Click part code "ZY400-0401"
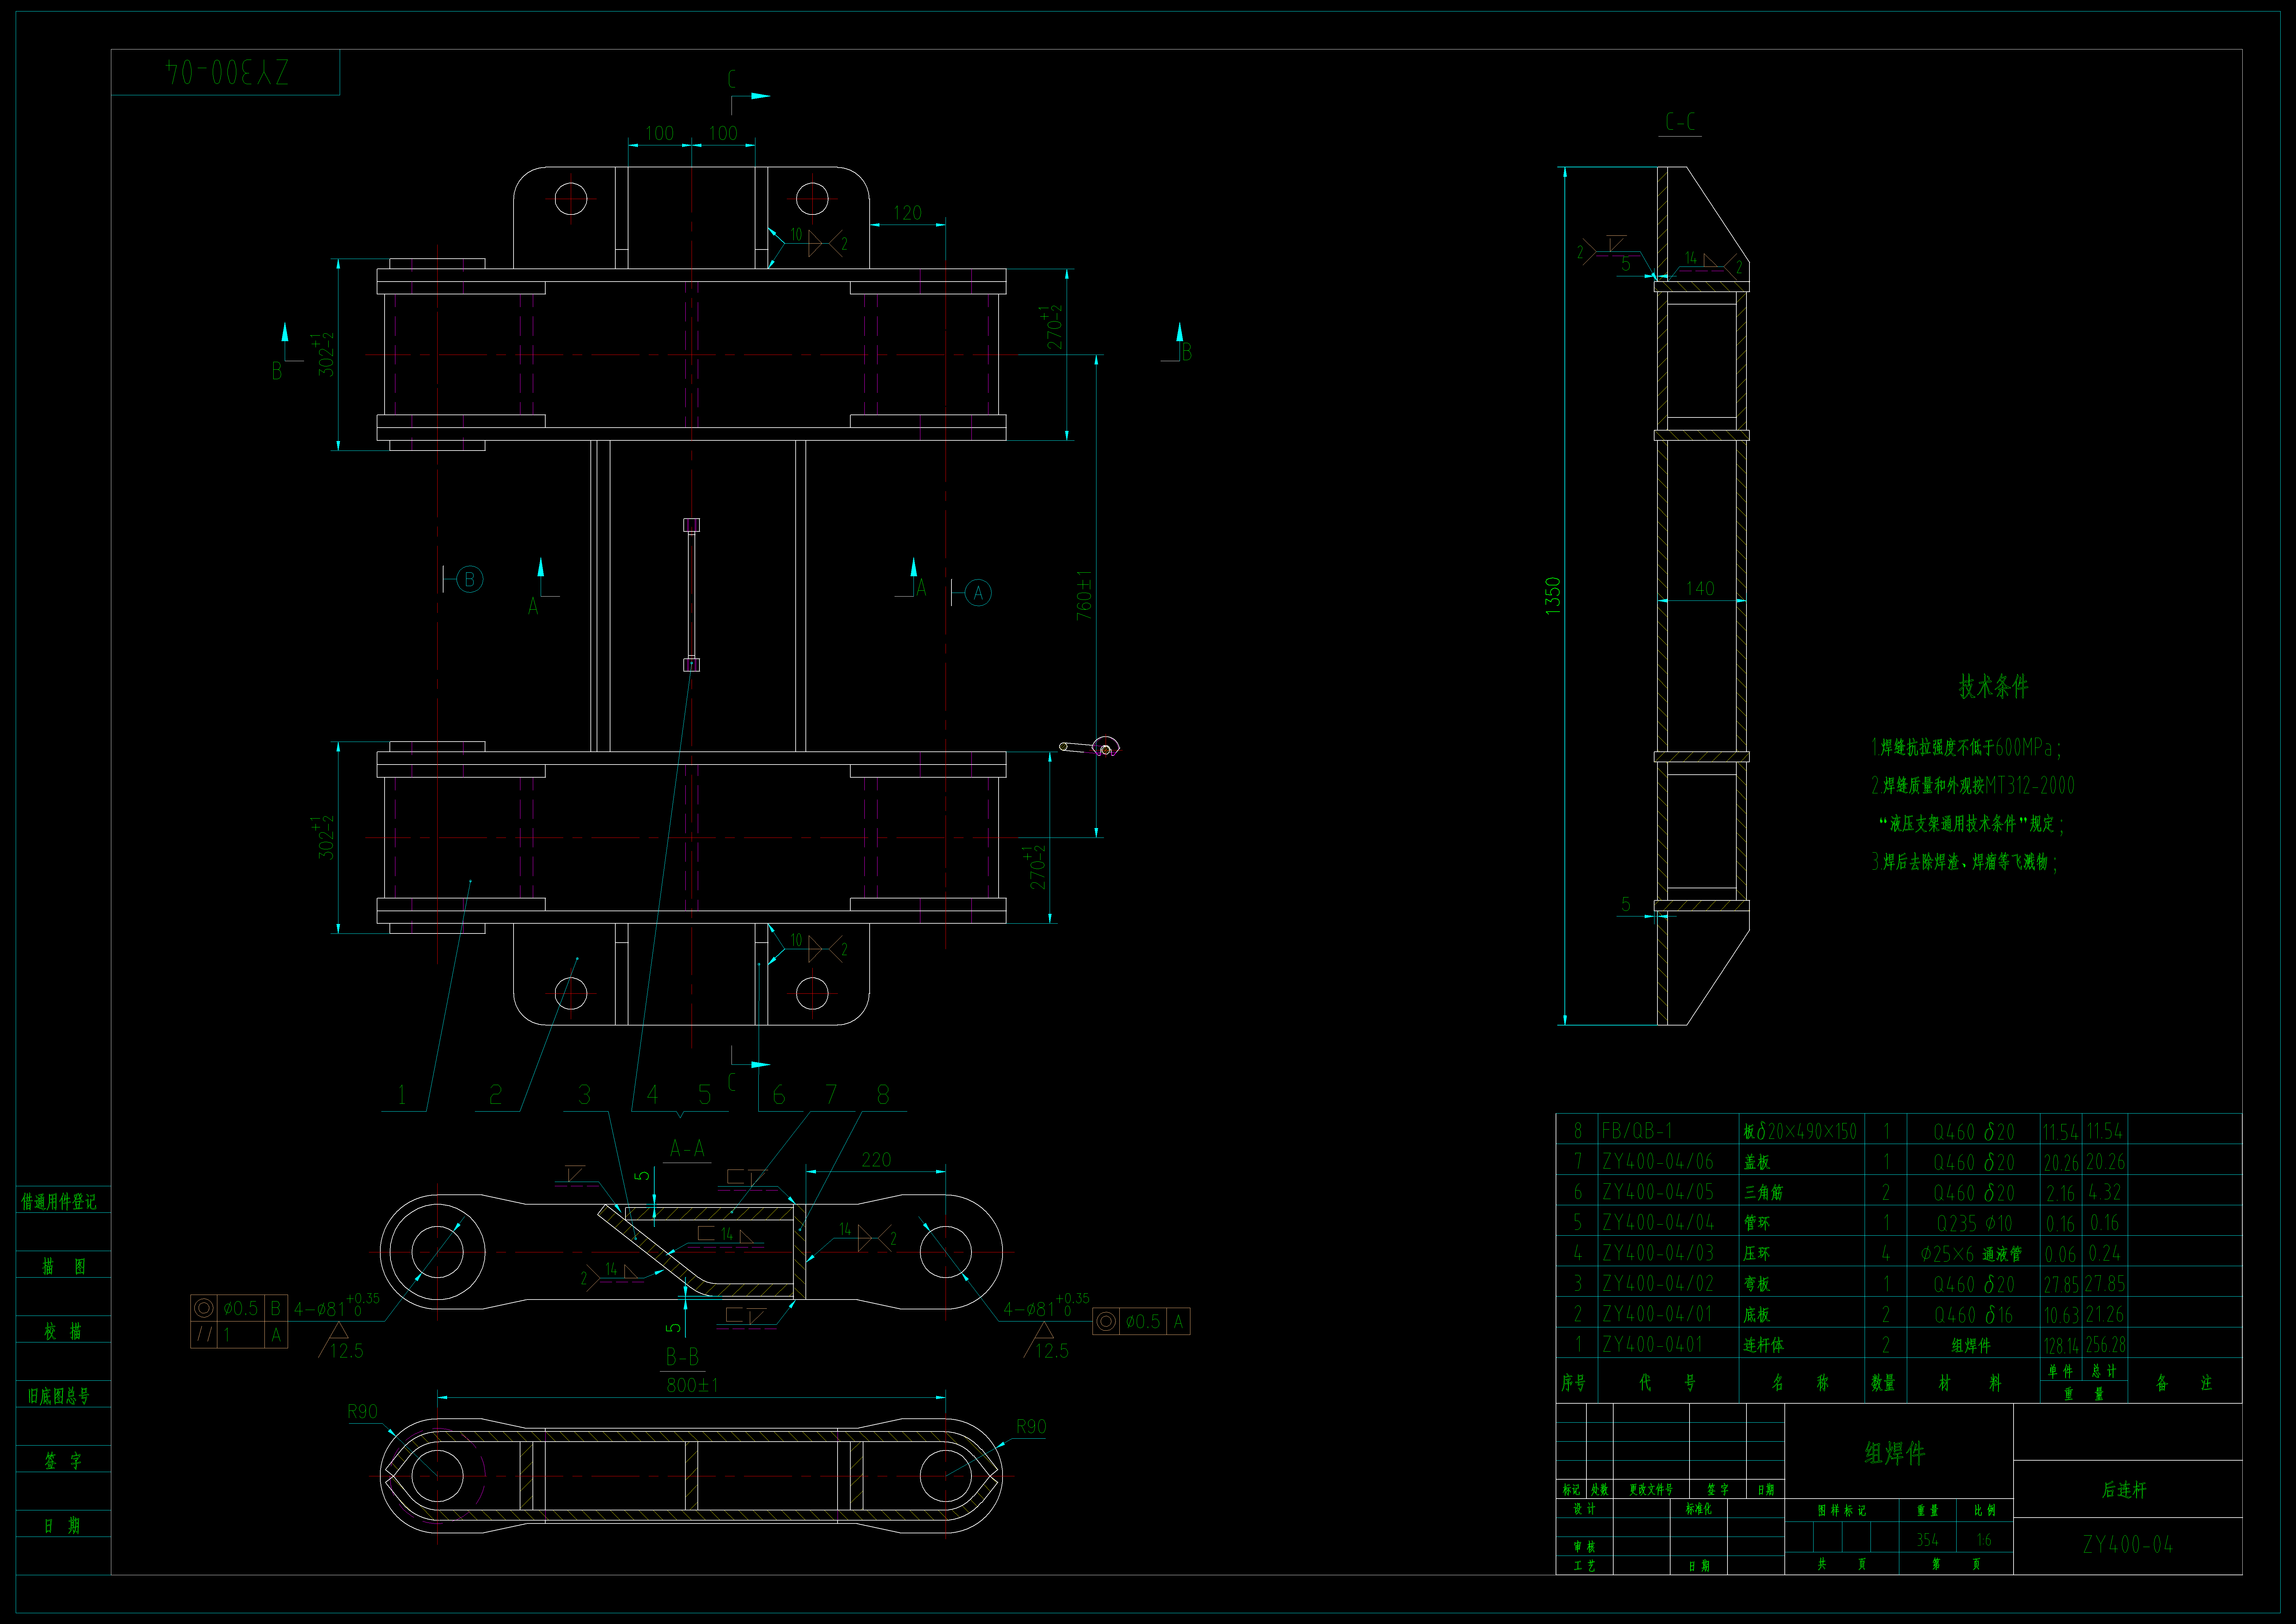 coord(1652,1345)
